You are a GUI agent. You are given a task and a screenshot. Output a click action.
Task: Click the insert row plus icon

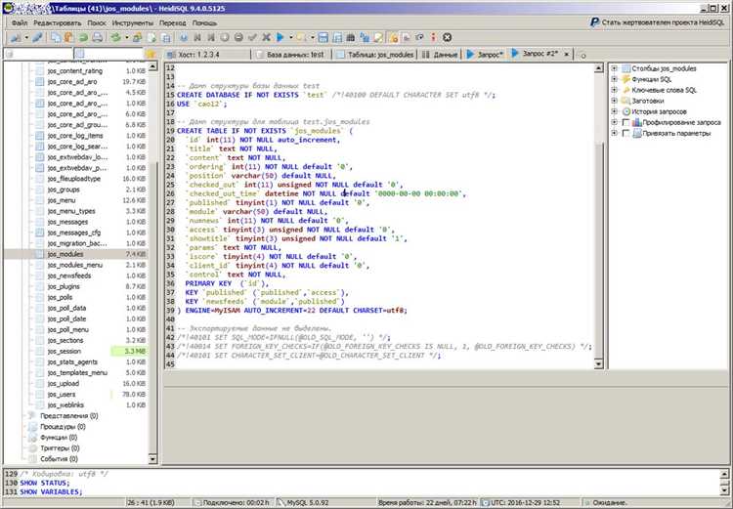[225, 38]
